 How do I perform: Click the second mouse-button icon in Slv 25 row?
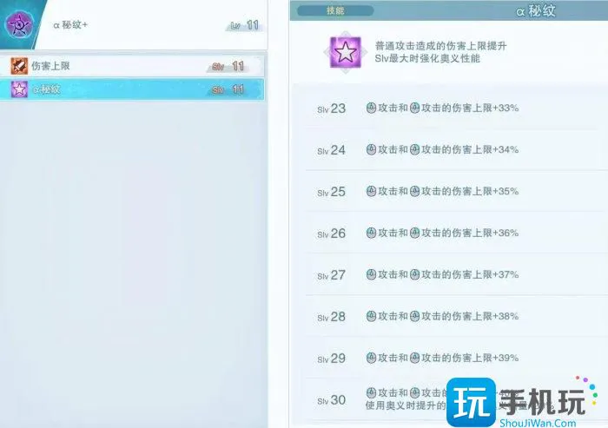414,192
